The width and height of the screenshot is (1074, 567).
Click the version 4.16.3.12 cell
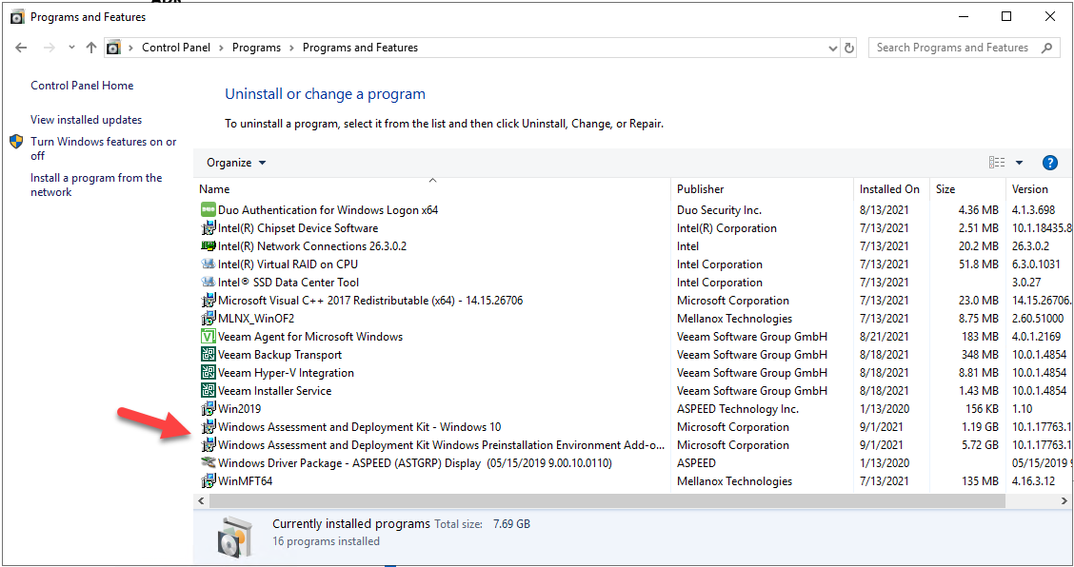pyautogui.click(x=1034, y=480)
